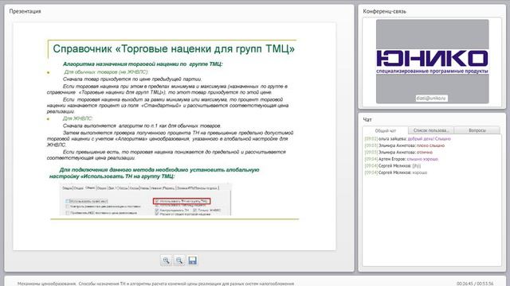Zoom out of the presentation slide
This screenshot has width=510, height=286.
click(x=179, y=261)
